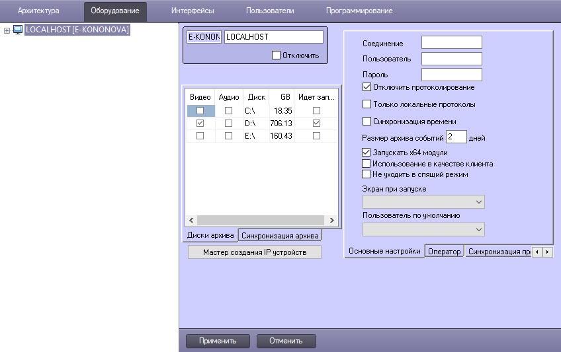Enable Синхронизация времени option
This screenshot has height=352, width=561.
367,122
